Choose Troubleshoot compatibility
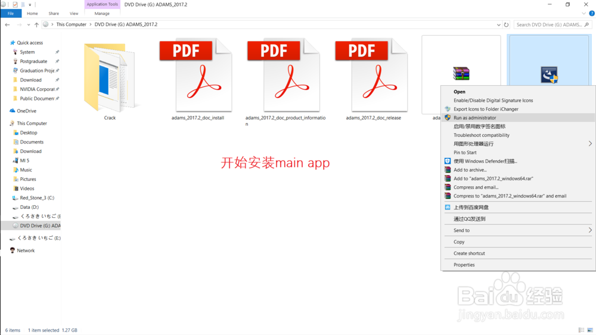The width and height of the screenshot is (596, 335). pyautogui.click(x=518, y=135)
